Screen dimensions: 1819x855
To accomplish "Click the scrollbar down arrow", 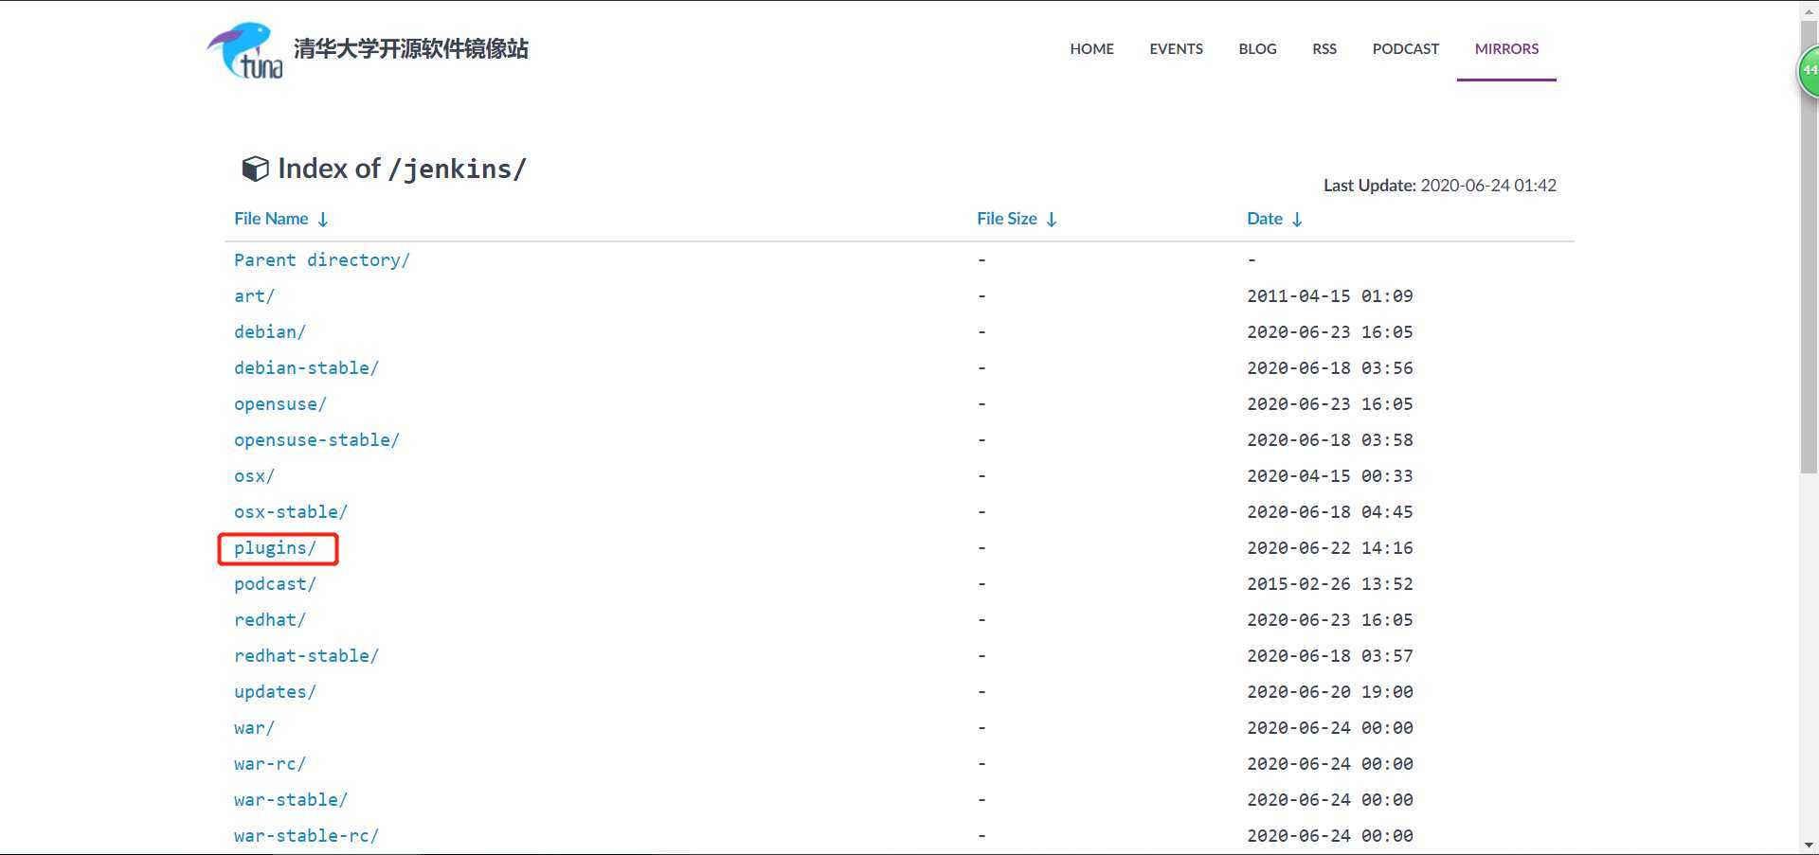I will (1809, 846).
